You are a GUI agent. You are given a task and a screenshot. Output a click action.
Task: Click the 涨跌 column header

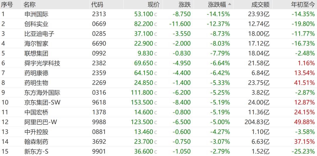point(185,4)
